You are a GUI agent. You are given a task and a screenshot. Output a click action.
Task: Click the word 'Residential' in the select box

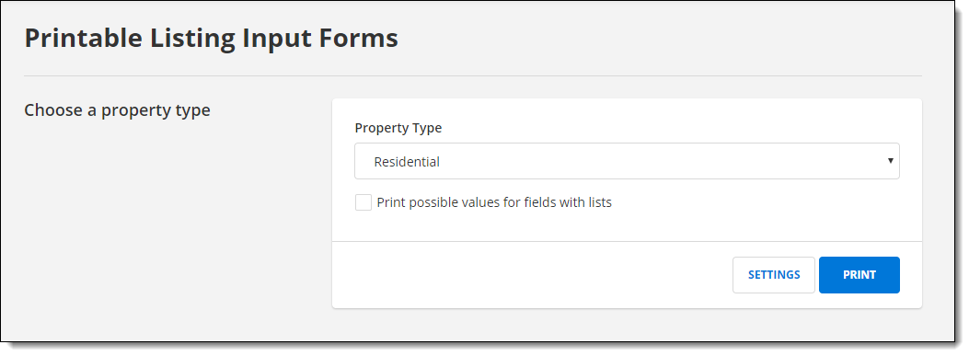click(x=407, y=162)
